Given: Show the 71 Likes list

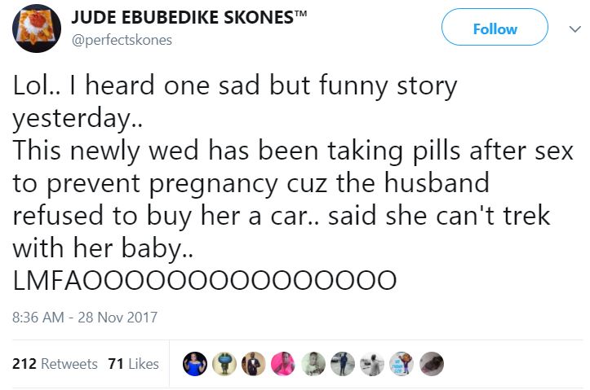Looking at the screenshot, I should [x=133, y=364].
